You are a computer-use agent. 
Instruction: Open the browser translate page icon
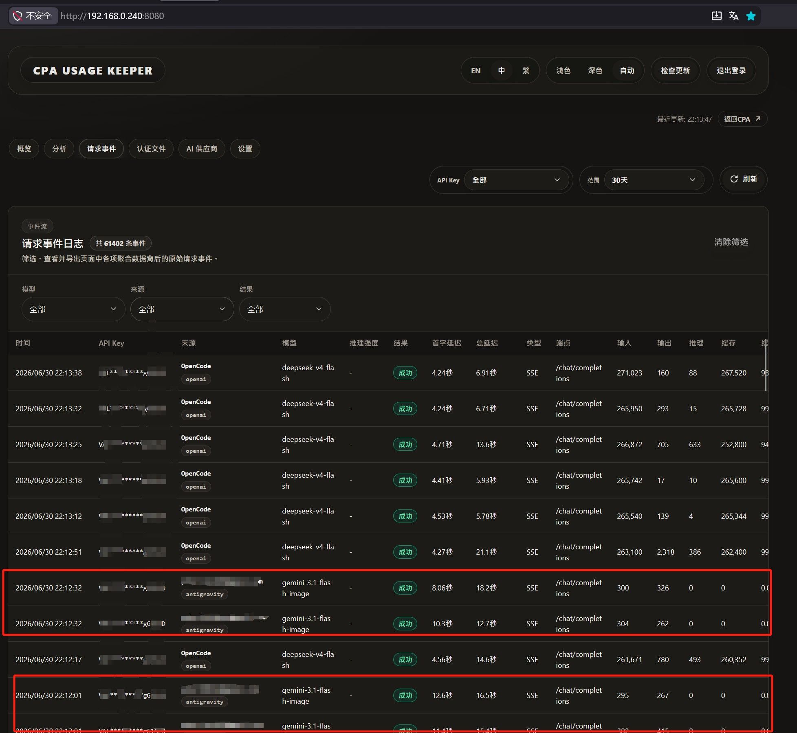[733, 16]
